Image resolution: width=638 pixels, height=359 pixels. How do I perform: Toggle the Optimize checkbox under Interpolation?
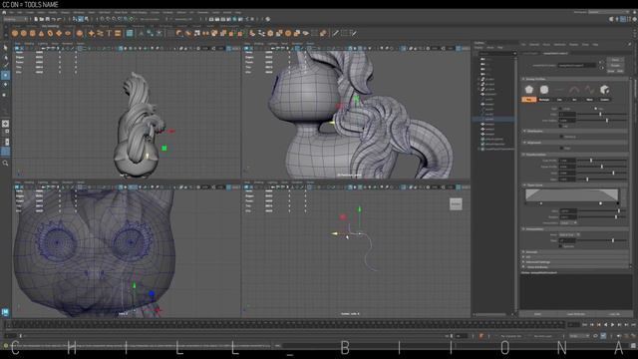click(561, 246)
